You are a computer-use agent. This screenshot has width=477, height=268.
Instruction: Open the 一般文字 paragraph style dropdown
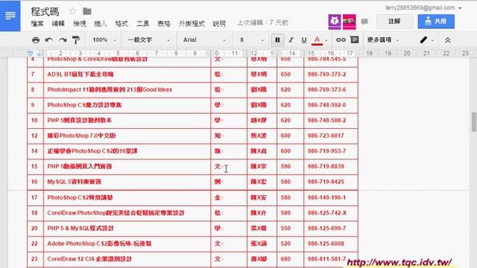click(x=148, y=39)
